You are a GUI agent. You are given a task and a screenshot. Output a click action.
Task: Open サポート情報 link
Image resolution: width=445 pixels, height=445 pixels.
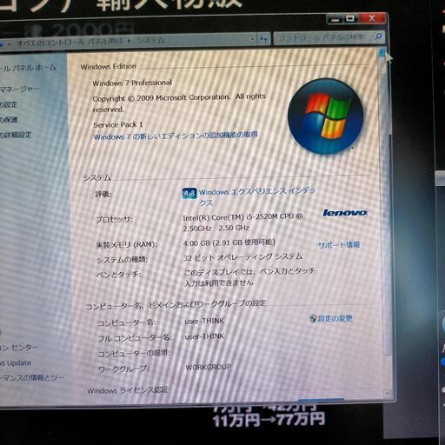point(339,245)
